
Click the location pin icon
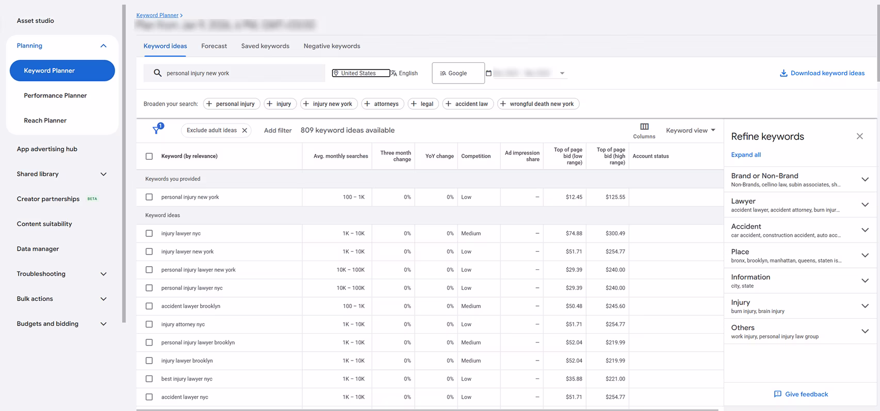tap(336, 73)
